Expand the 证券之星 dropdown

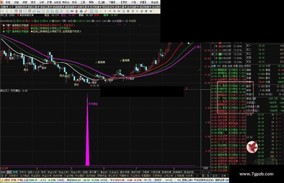pyautogui.click(x=121, y=7)
